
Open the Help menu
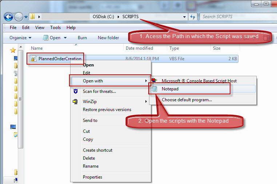click(x=71, y=28)
